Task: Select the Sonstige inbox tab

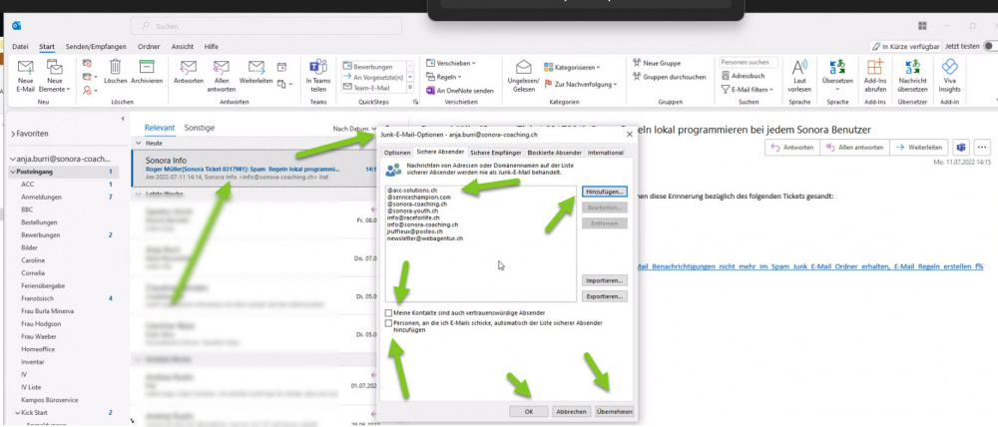Action: click(200, 128)
